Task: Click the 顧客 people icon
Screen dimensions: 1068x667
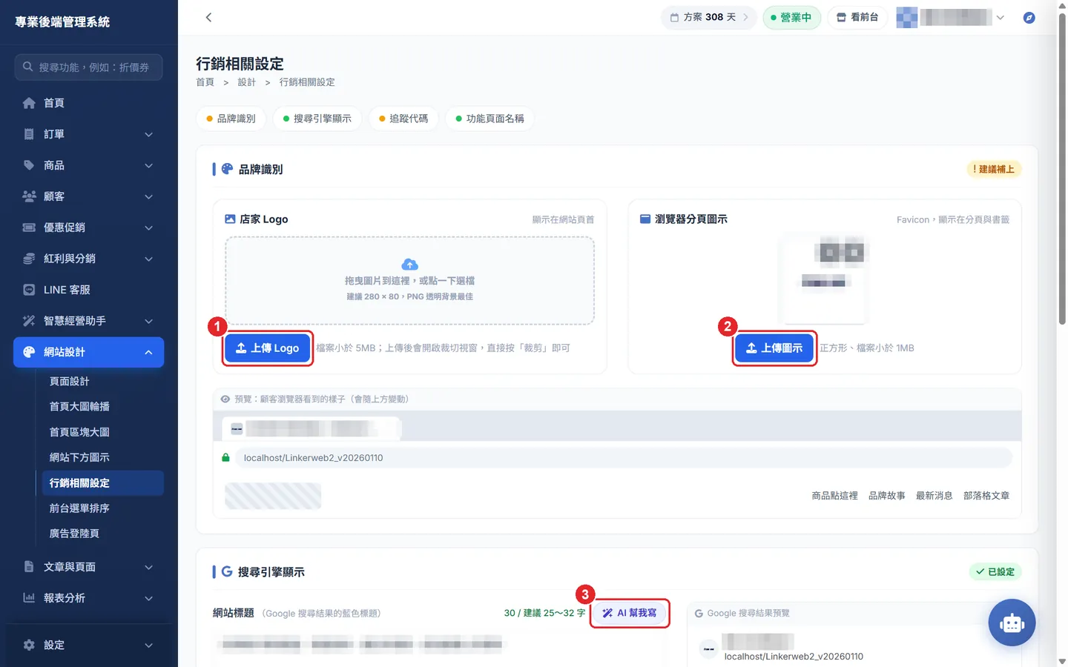Action: tap(29, 196)
